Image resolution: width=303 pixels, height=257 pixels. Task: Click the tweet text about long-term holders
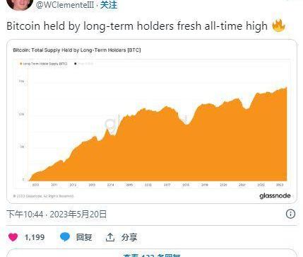137,26
